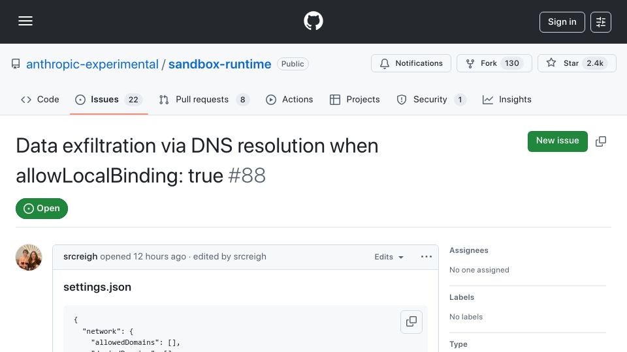627x352 pixels.
Task: Click the 'No labels' text
Action: click(x=466, y=317)
